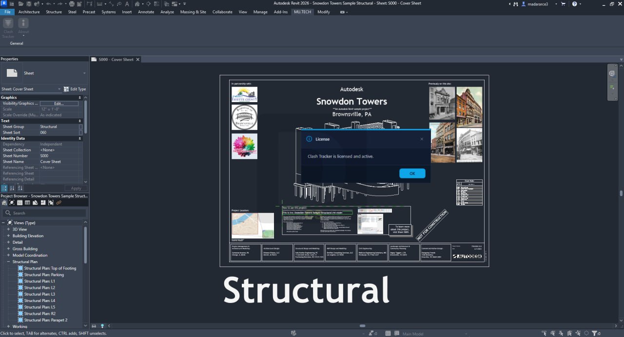The width and height of the screenshot is (624, 337).
Task: Open Structural Plan: L3 view
Action: [x=39, y=294]
